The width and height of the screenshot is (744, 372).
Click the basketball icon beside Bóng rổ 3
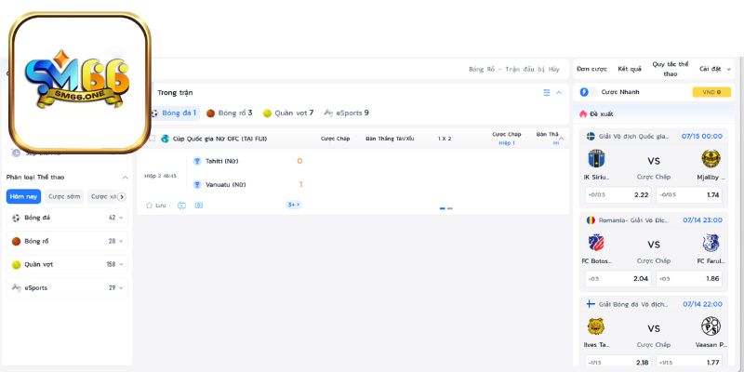[211, 113]
